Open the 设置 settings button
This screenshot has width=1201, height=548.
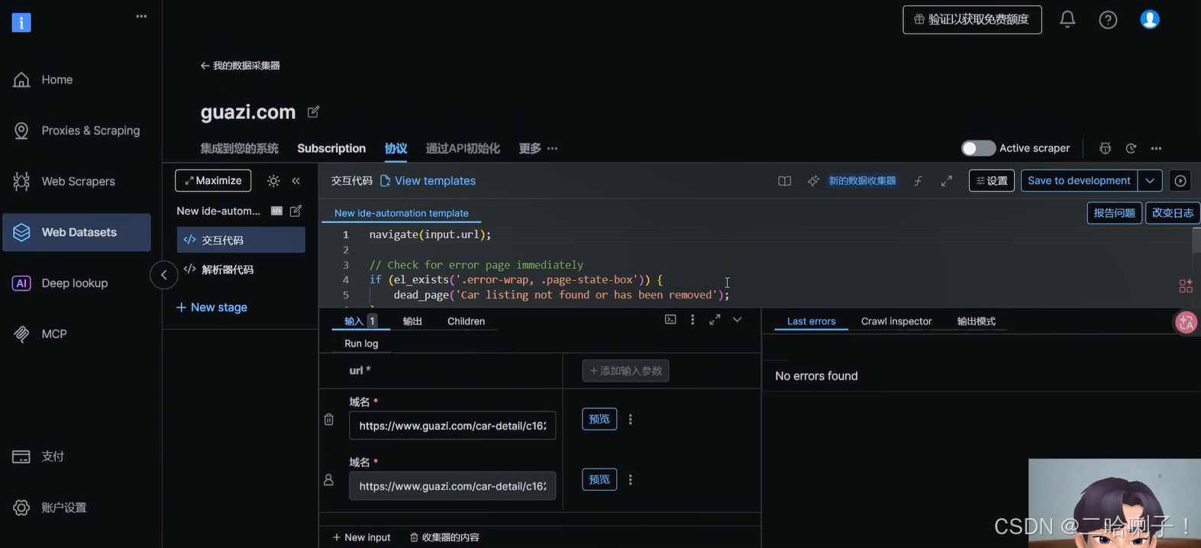pos(992,181)
